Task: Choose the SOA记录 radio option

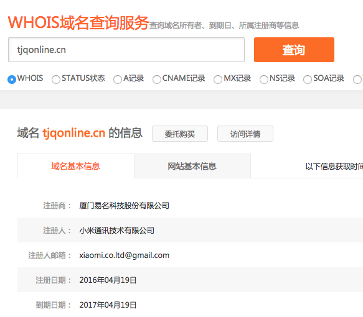Action: (308, 80)
